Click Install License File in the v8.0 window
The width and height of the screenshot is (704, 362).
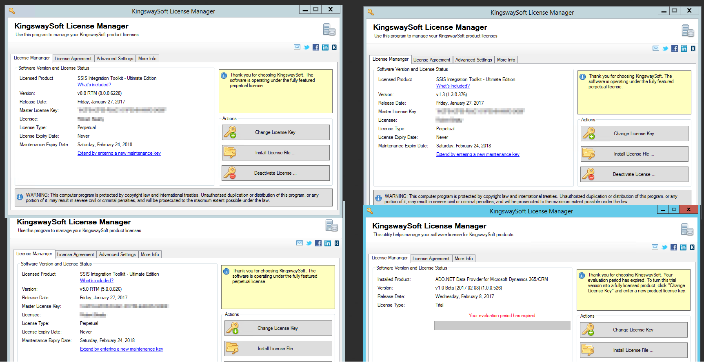pos(276,153)
